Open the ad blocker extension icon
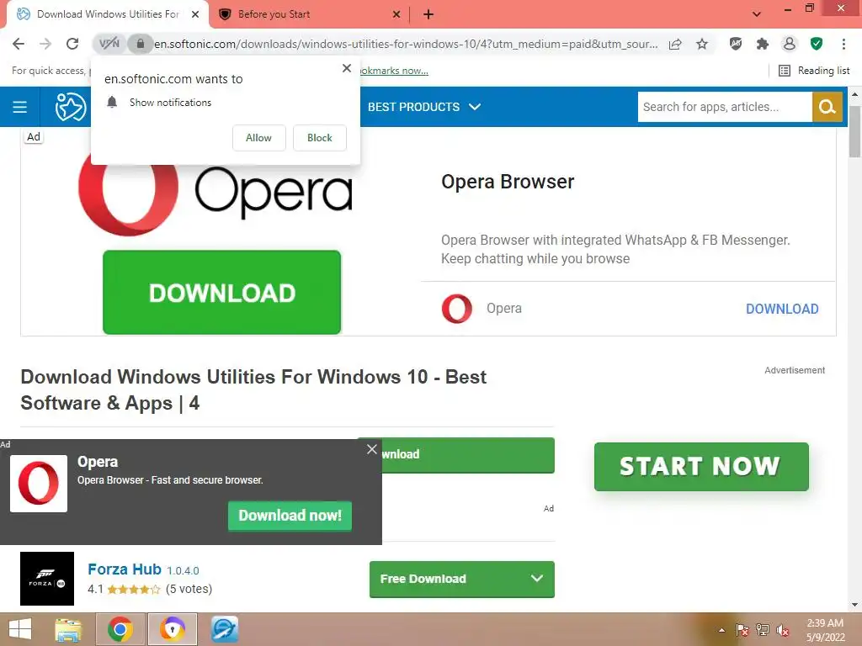Screen dimensions: 862x646 [x=736, y=44]
